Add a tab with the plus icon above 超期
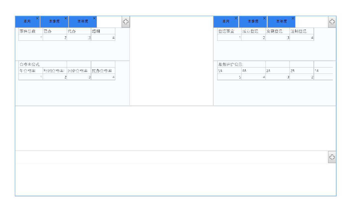This screenshot has width=349, height=211. coord(126,22)
